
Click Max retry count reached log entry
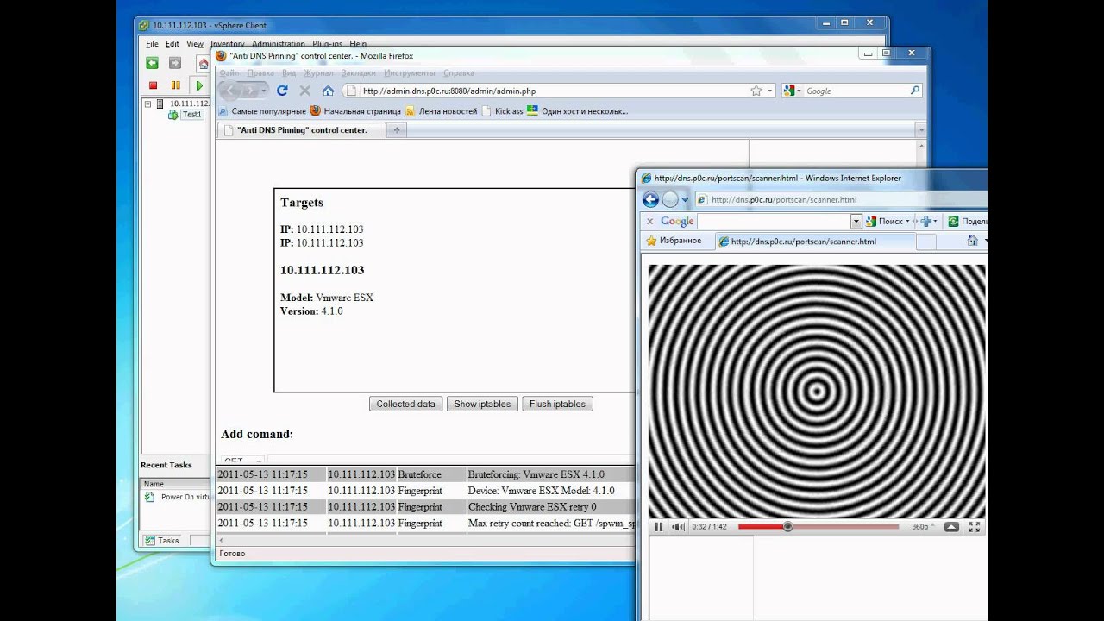pos(551,524)
